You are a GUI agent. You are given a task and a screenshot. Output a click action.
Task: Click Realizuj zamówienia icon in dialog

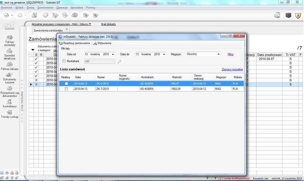(x=61, y=43)
